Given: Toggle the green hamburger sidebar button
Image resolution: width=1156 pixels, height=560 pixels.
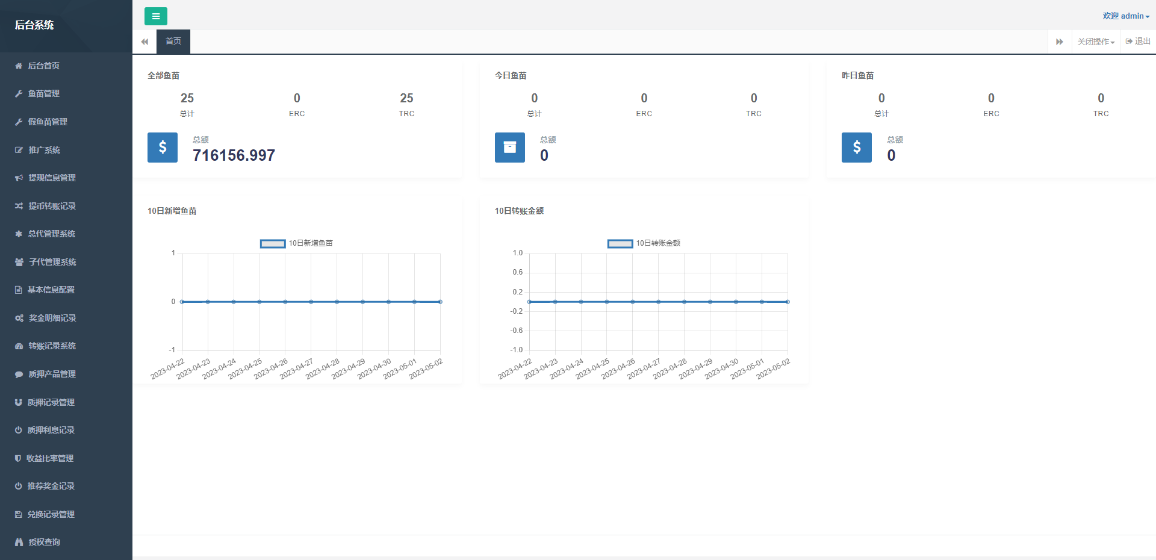Looking at the screenshot, I should [155, 16].
